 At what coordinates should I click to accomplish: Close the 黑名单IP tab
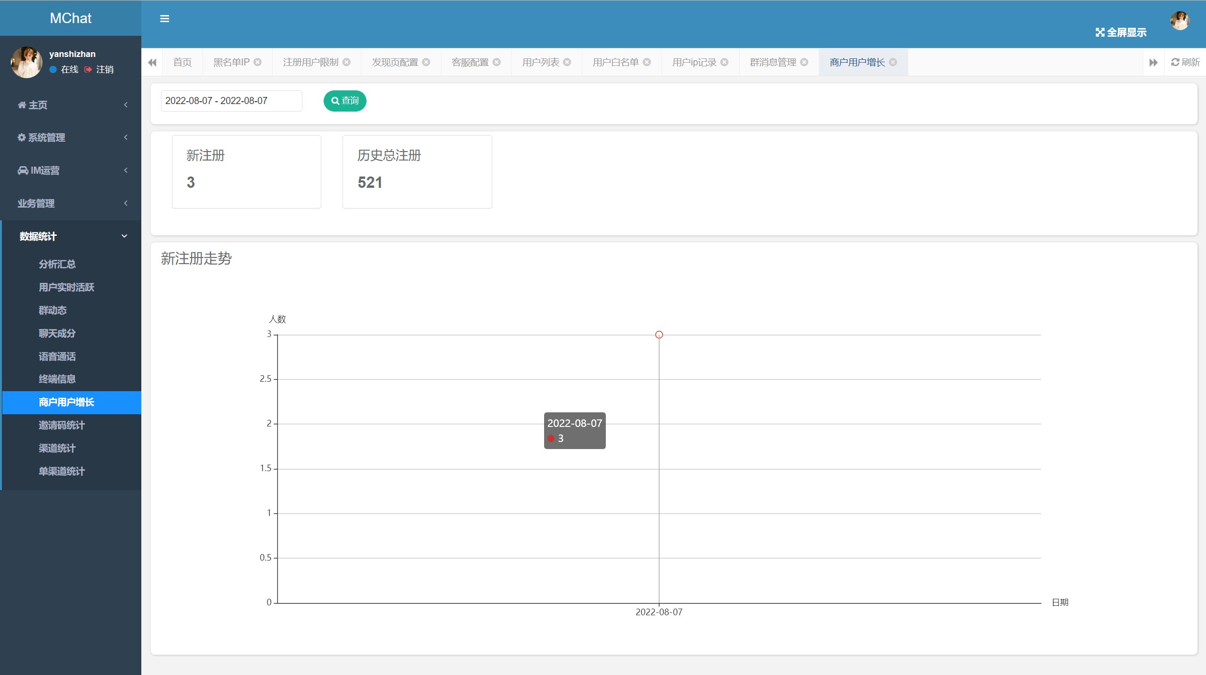[x=258, y=62]
